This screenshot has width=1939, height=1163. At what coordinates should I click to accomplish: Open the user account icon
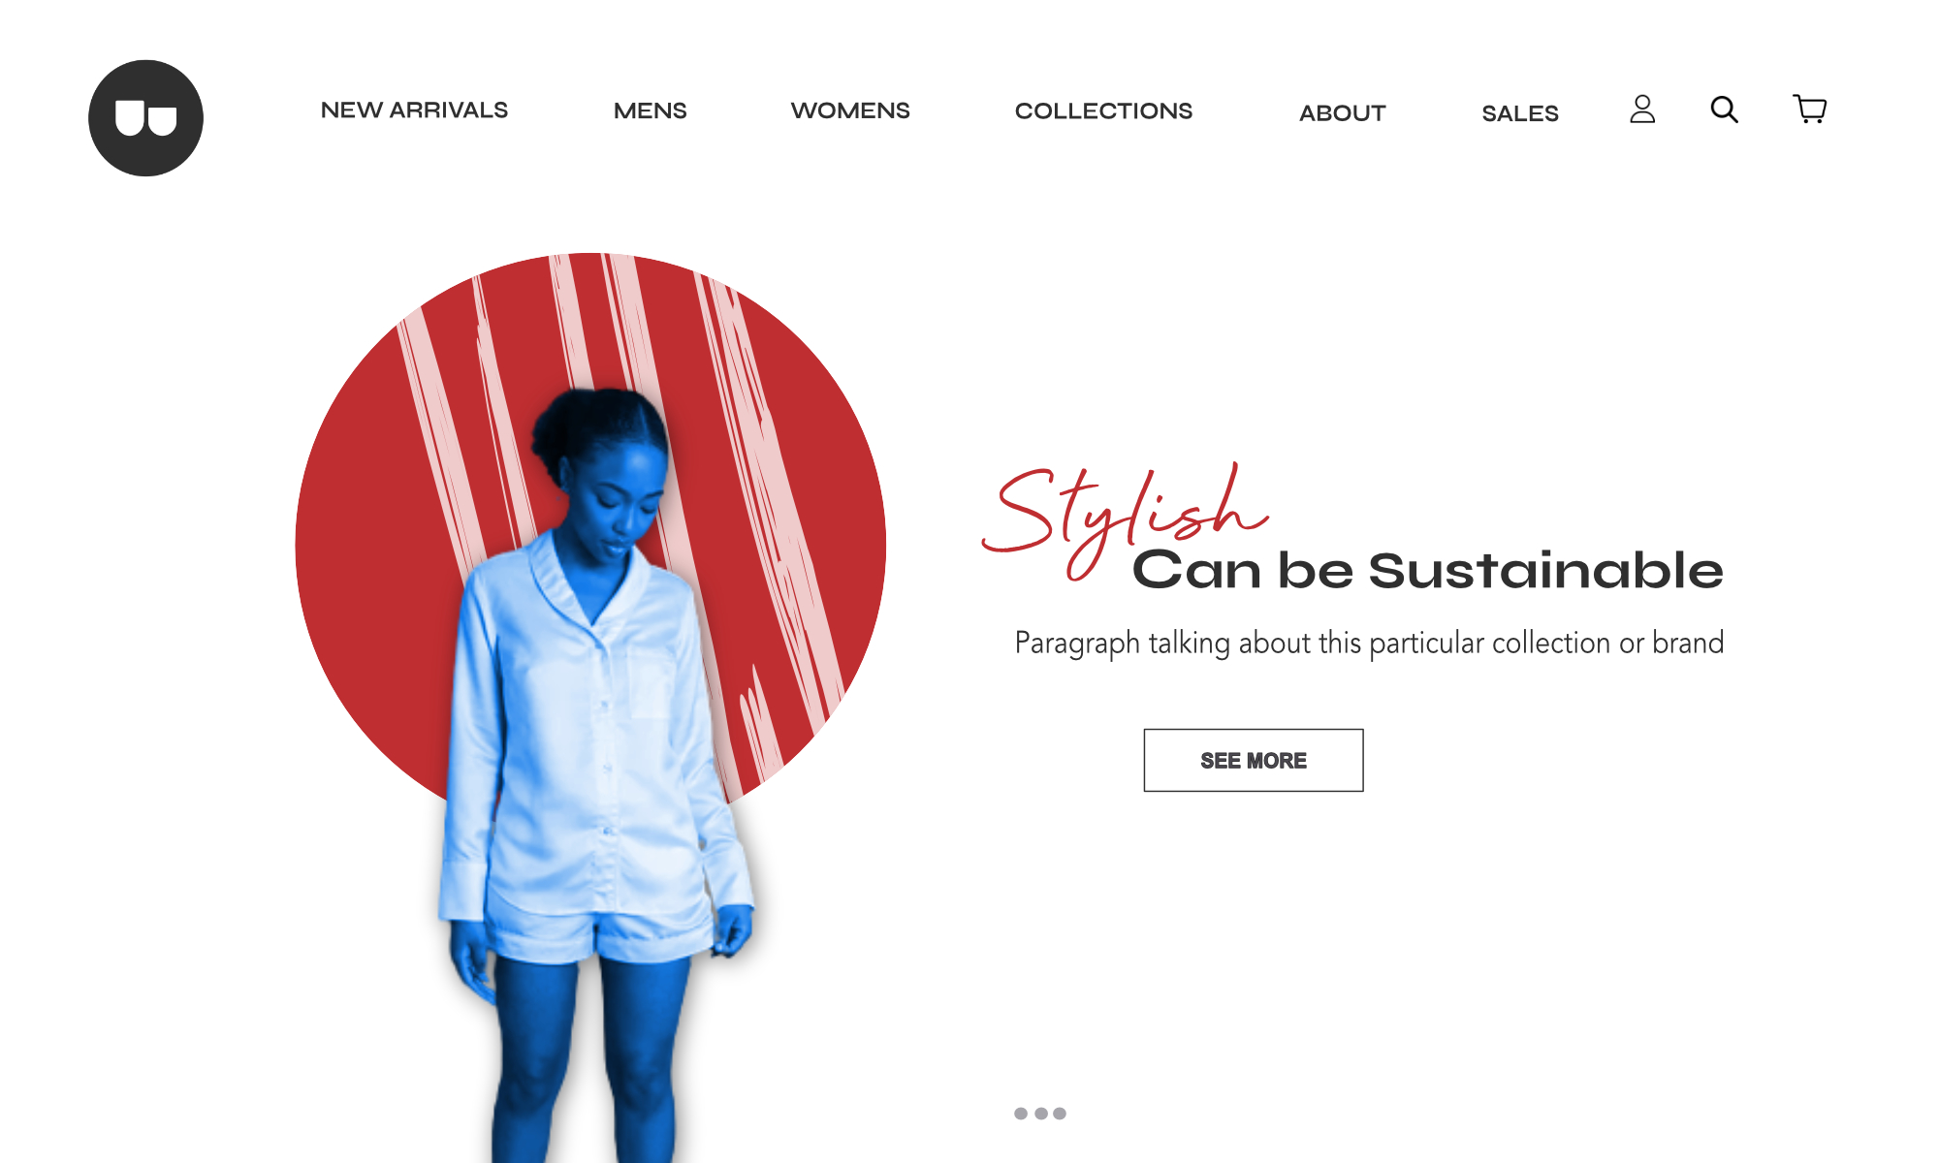[x=1642, y=109]
